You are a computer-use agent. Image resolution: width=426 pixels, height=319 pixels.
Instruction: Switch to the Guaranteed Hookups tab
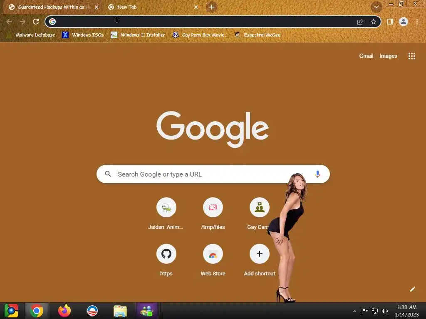[53, 7]
